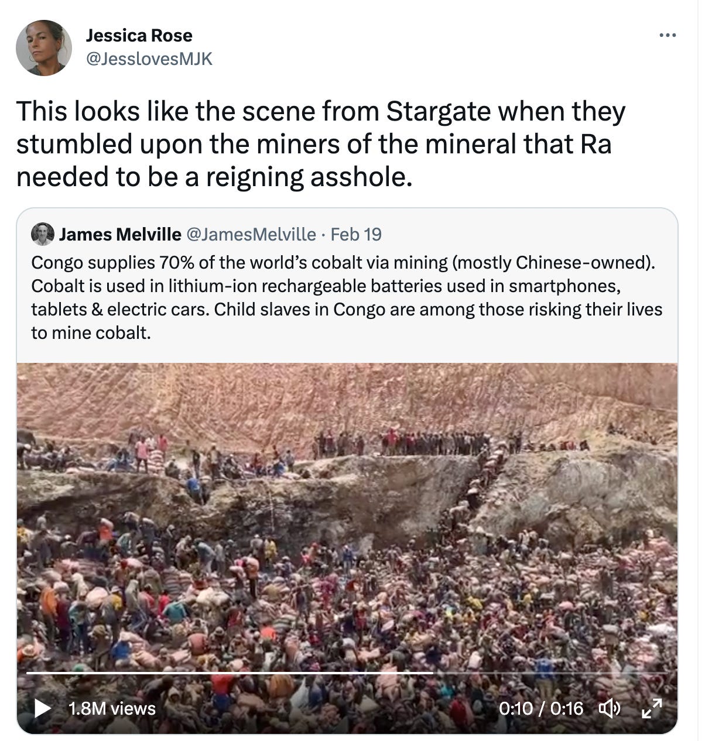Expand the video to fullscreen
The width and height of the screenshot is (705, 741).
651,709
